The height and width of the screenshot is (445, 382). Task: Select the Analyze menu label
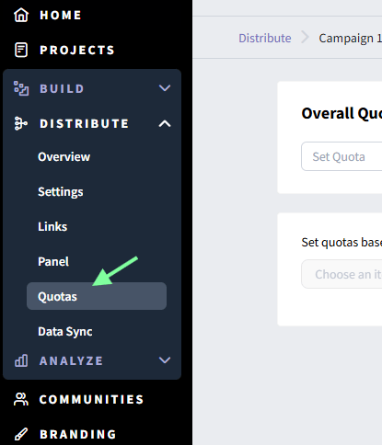(x=71, y=360)
